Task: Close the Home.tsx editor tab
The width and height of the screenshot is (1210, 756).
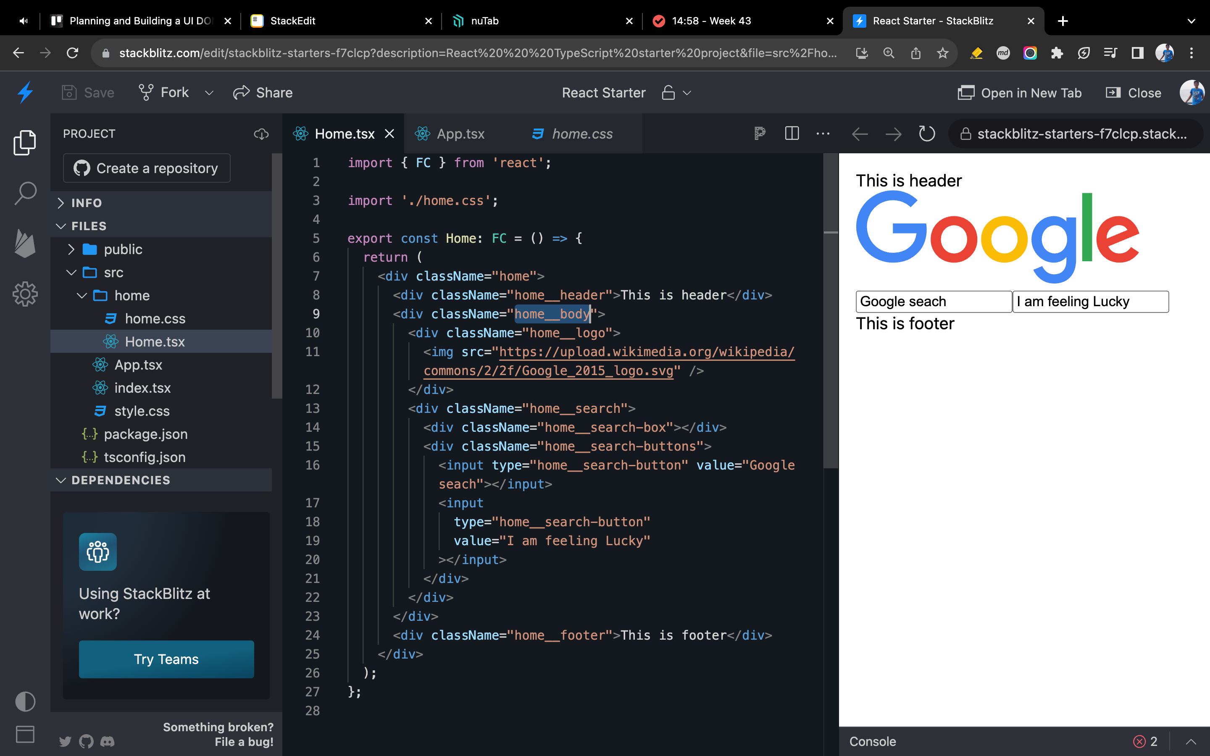Action: (389, 134)
